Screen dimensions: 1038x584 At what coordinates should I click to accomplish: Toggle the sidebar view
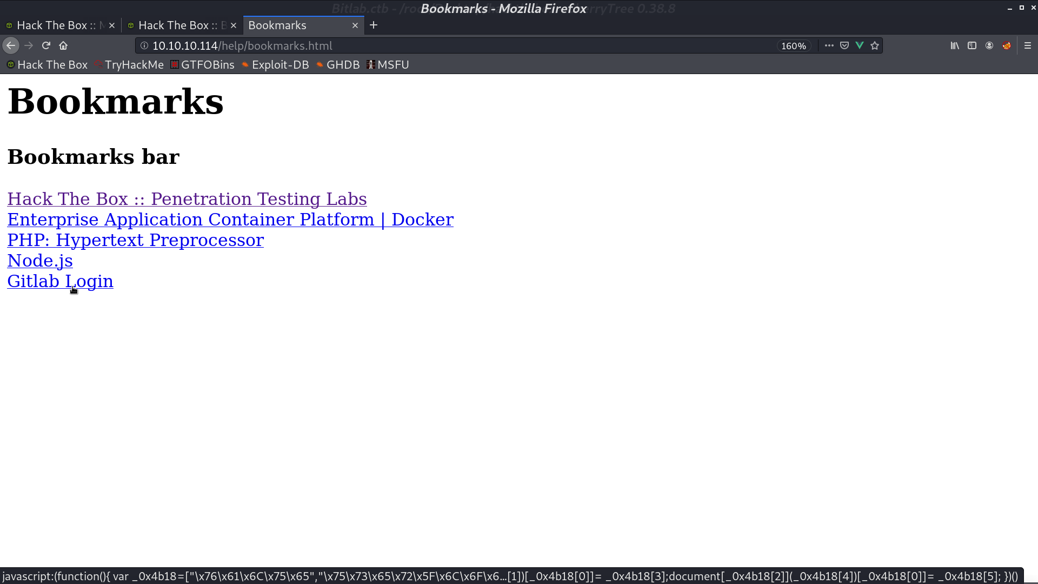pyautogui.click(x=972, y=46)
